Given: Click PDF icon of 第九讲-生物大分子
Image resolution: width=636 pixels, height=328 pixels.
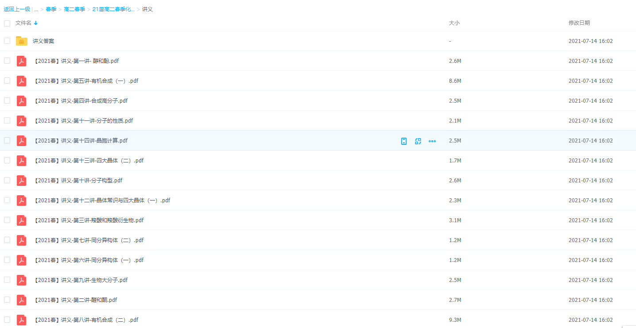Looking at the screenshot, I should (21, 280).
